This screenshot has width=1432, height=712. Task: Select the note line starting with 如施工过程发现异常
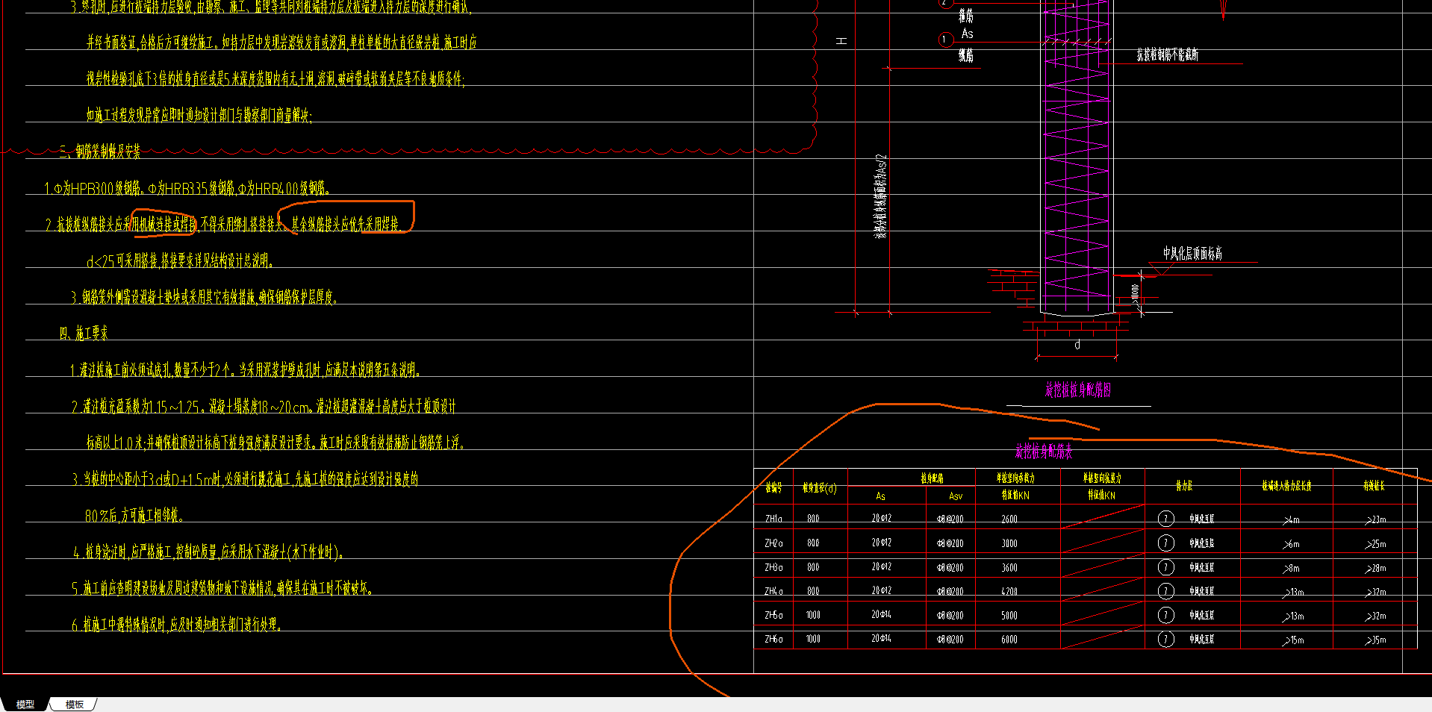[x=199, y=115]
